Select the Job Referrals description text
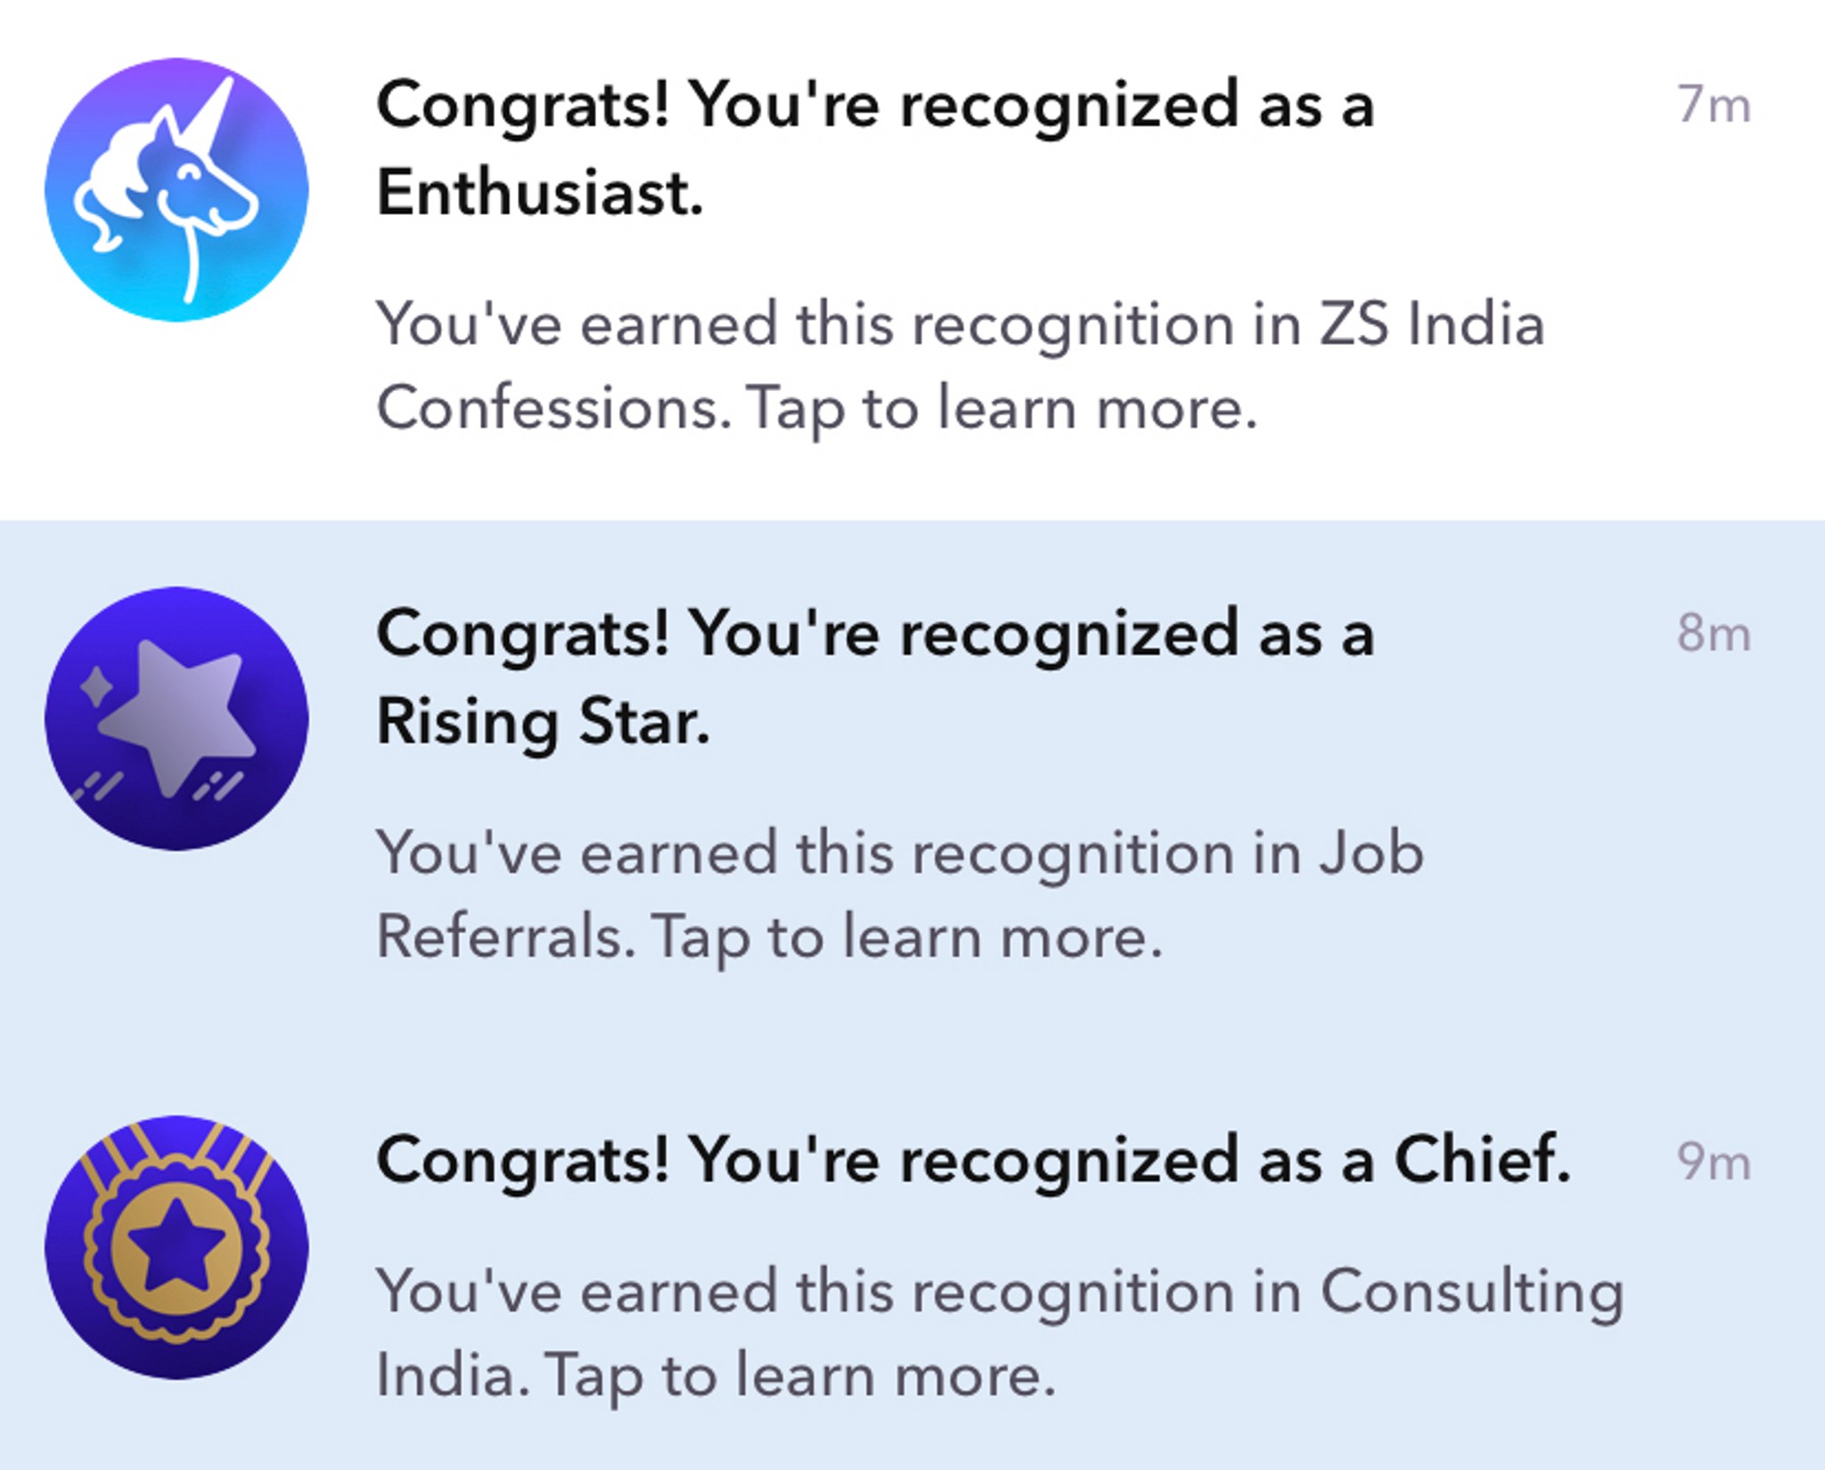 [900, 894]
